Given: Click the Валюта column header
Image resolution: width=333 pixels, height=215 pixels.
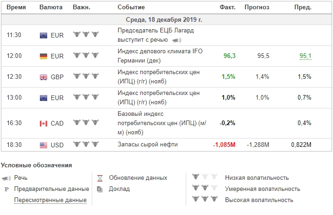Looking at the screenshot, I should 49,7.
